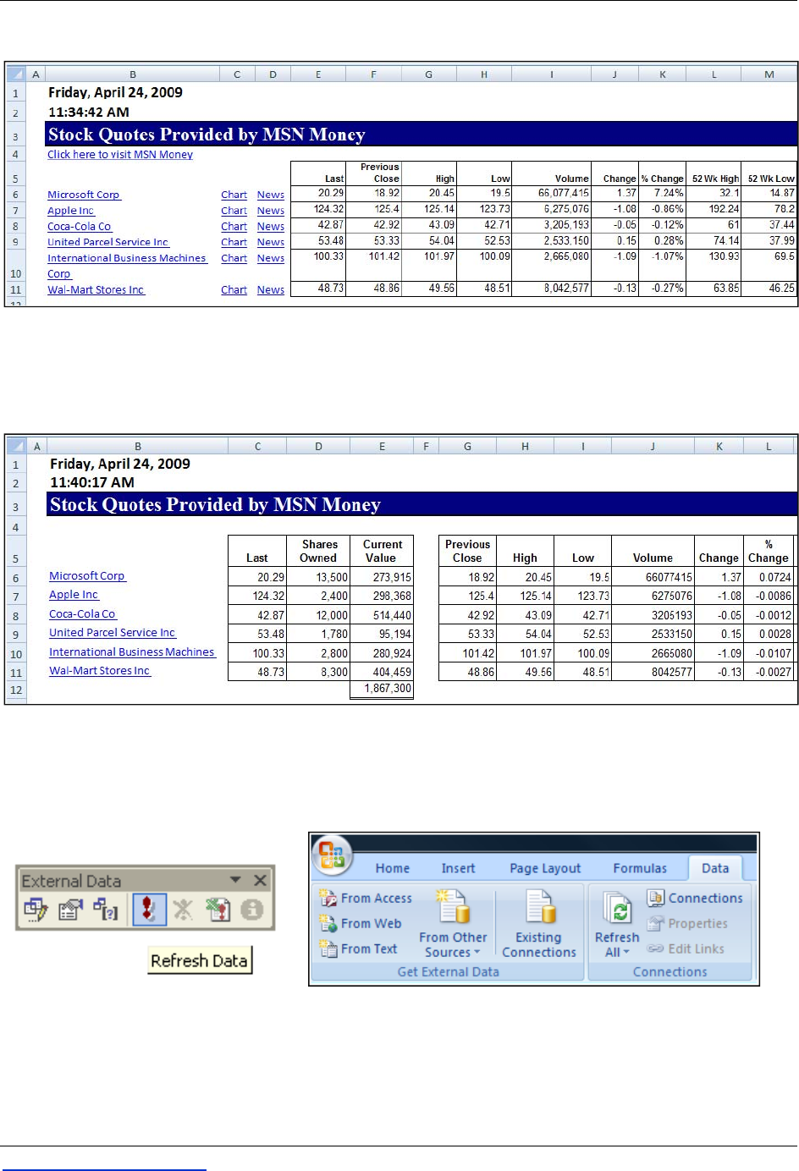Click 52 Wk Low column heading cell
The image size is (799, 1171).
pos(770,174)
